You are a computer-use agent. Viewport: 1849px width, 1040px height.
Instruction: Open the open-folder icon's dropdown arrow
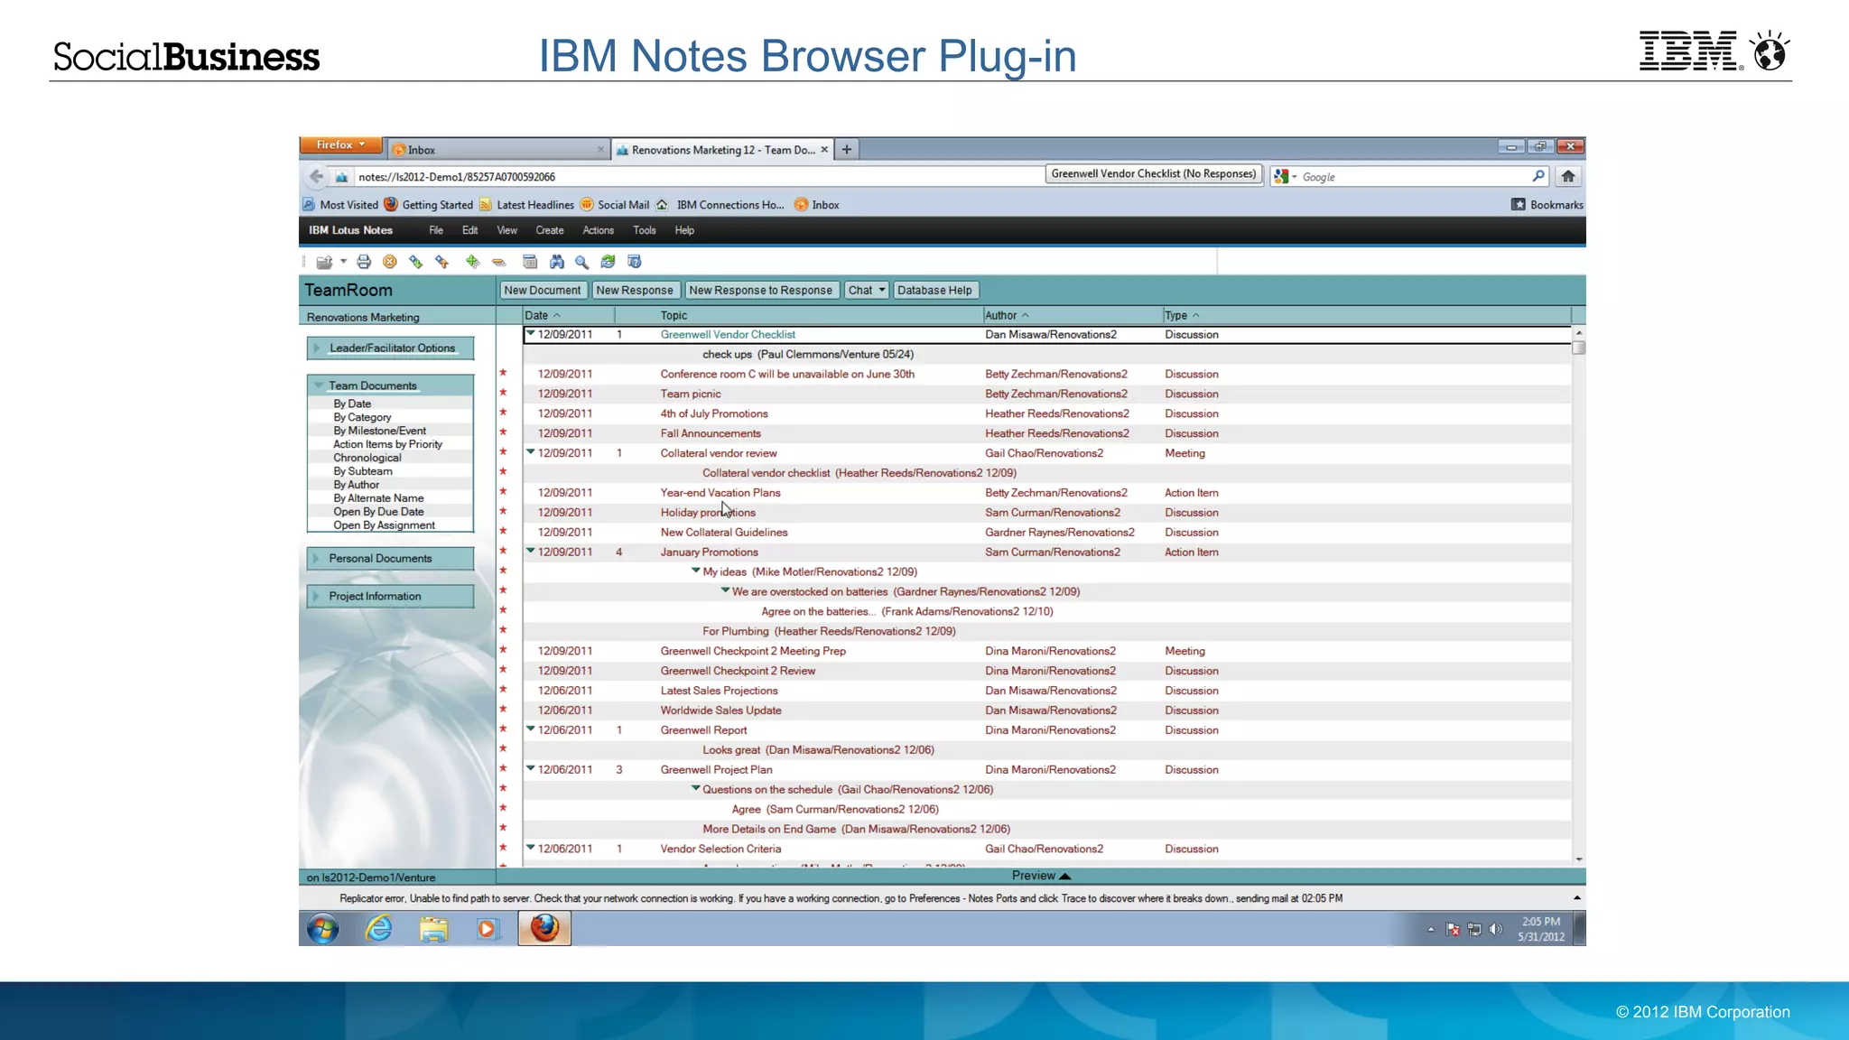pyautogui.click(x=343, y=262)
